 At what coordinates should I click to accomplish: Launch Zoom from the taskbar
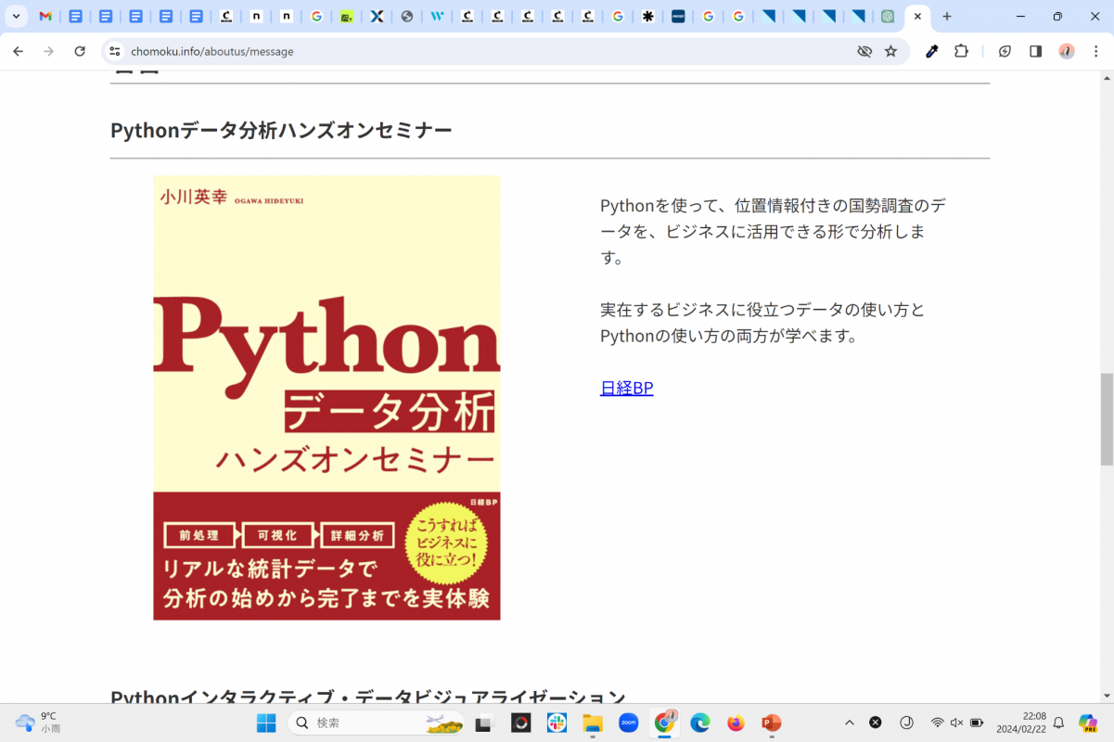[x=628, y=723]
